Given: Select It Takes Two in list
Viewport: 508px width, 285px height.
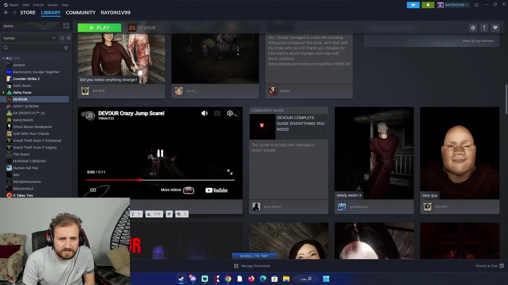Looking at the screenshot, I should pyautogui.click(x=23, y=196).
